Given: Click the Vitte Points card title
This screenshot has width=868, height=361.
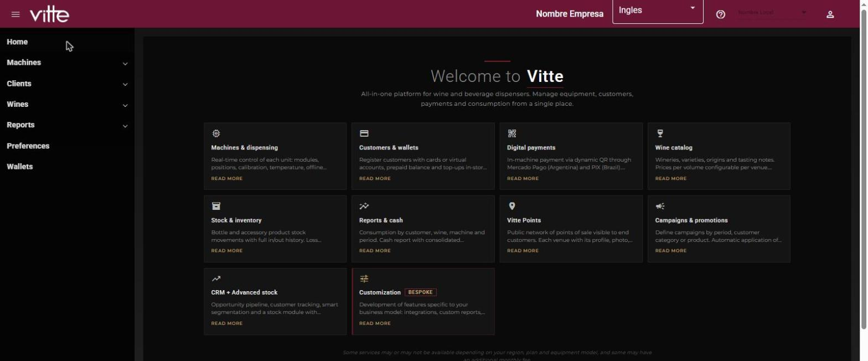Looking at the screenshot, I should 524,220.
